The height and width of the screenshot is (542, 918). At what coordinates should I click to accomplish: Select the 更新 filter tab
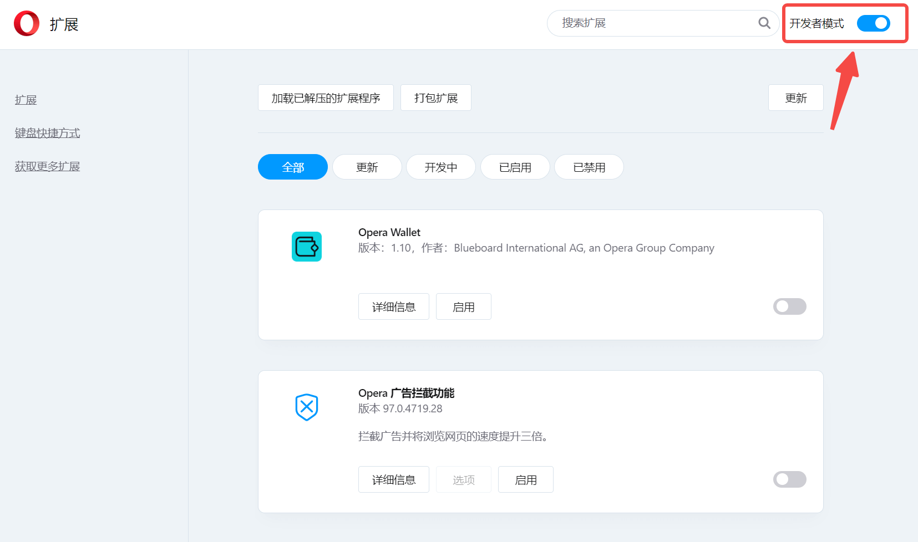367,167
